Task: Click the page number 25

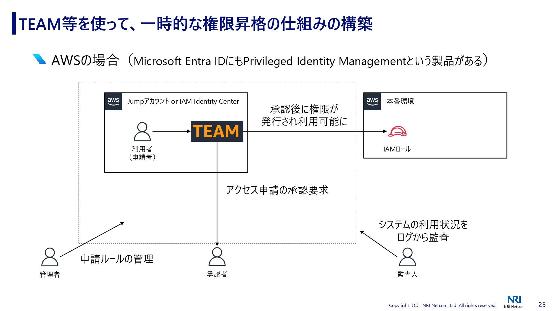Action: [542, 305]
